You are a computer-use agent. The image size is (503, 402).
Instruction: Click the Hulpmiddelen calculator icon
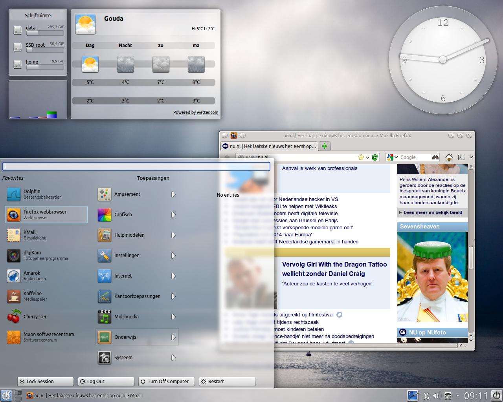pyautogui.click(x=104, y=235)
